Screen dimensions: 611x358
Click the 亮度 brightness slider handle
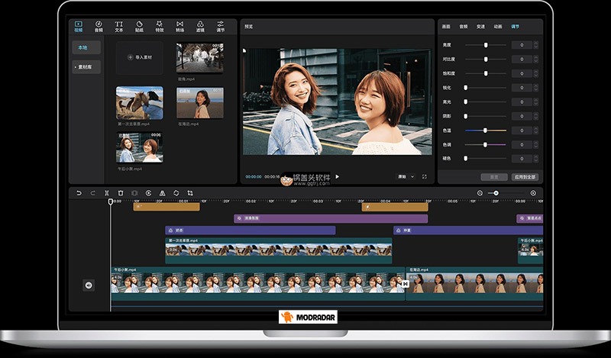point(486,45)
